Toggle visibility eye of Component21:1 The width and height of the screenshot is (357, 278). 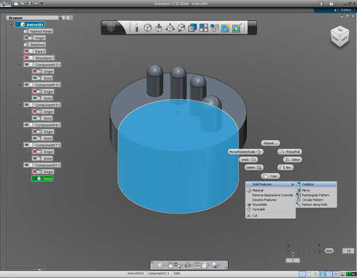click(27, 165)
